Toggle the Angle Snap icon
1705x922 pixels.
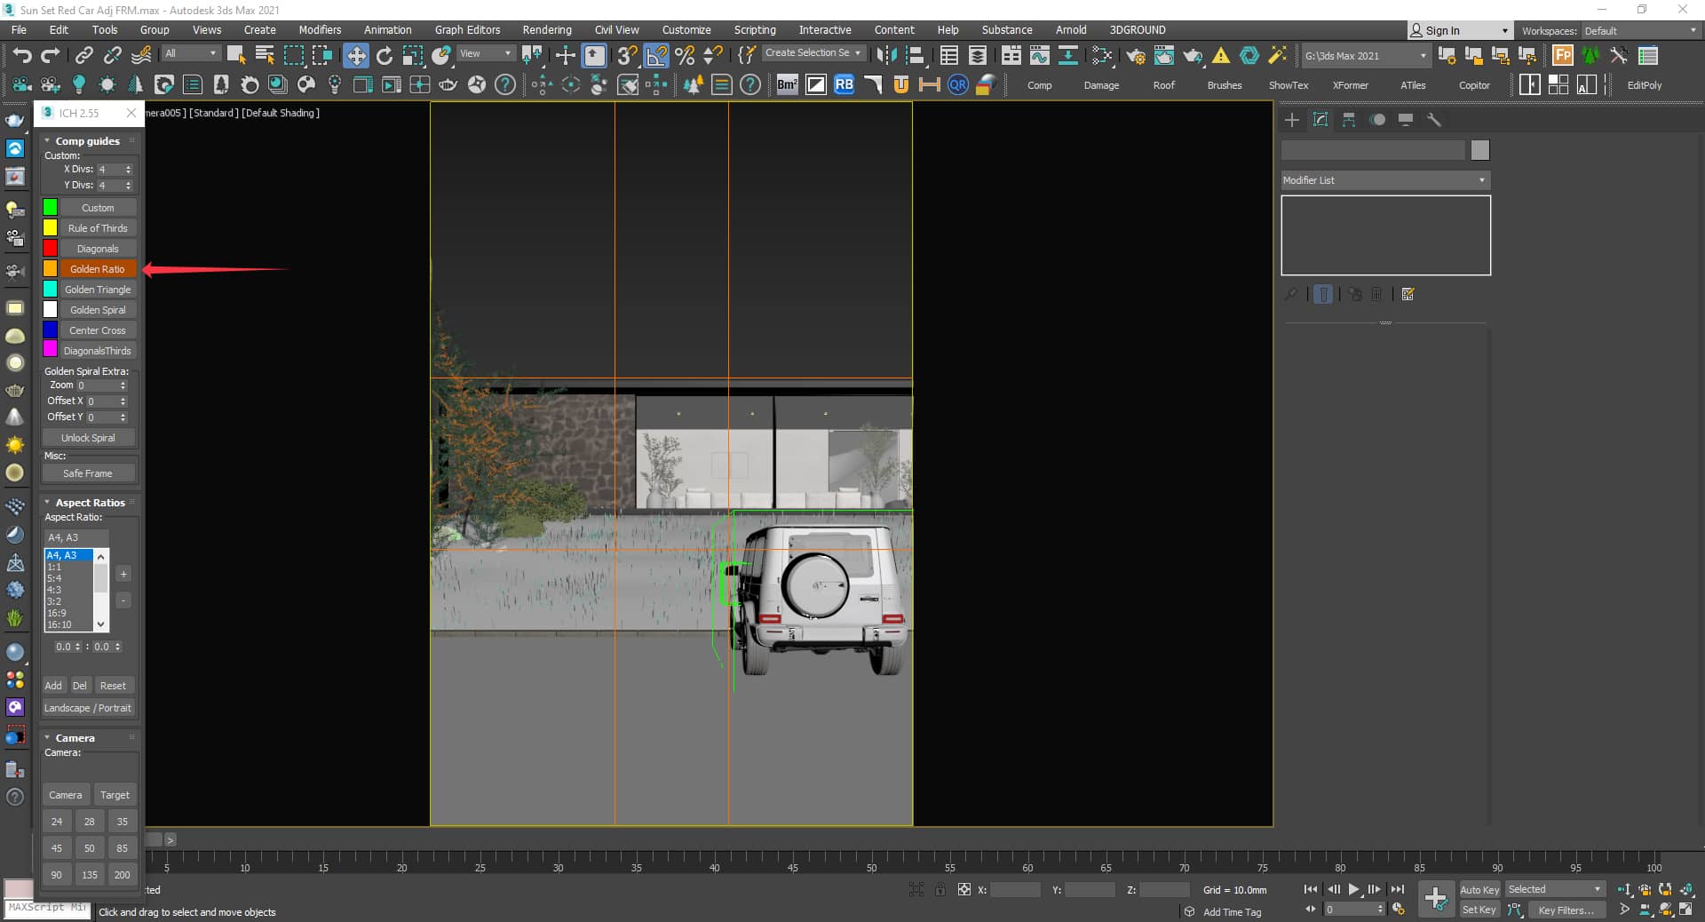tap(656, 55)
